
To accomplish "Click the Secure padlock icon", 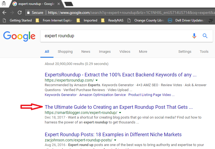I will pos(28,13).
